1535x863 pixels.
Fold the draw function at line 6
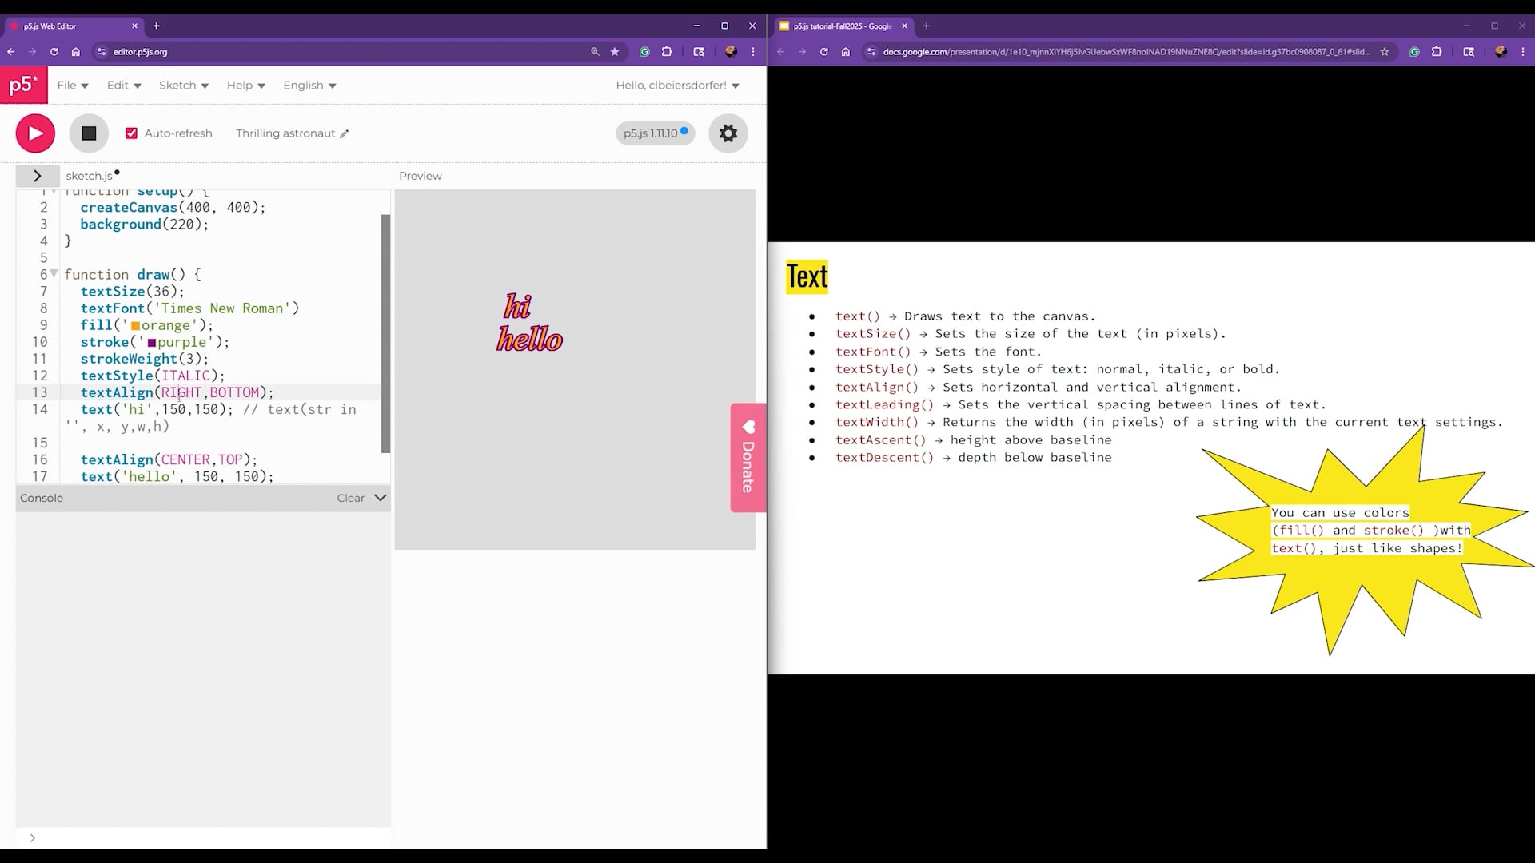[x=54, y=274]
